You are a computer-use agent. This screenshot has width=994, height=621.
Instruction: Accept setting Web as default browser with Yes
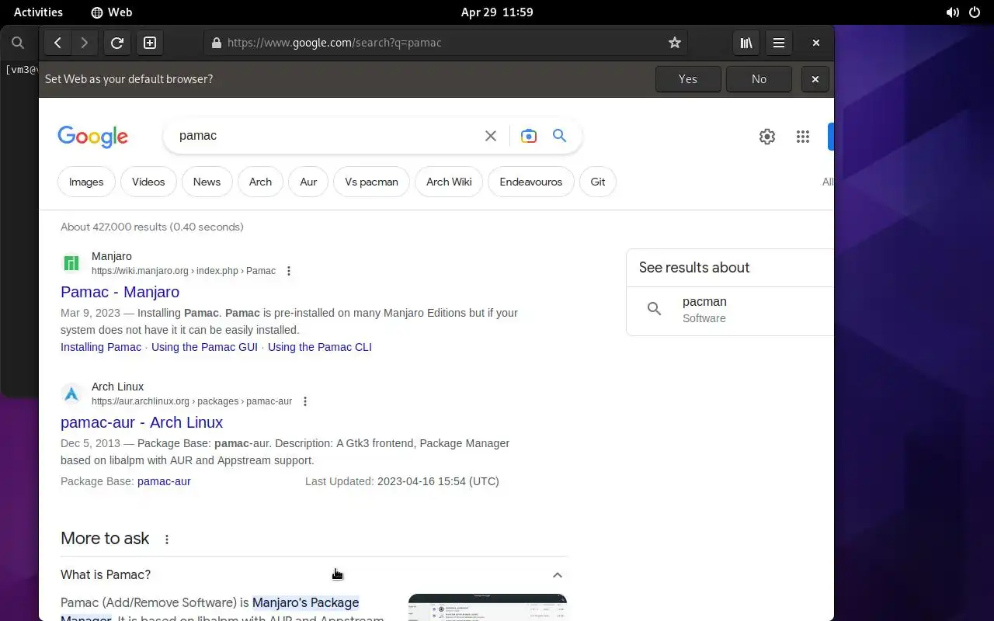(688, 79)
